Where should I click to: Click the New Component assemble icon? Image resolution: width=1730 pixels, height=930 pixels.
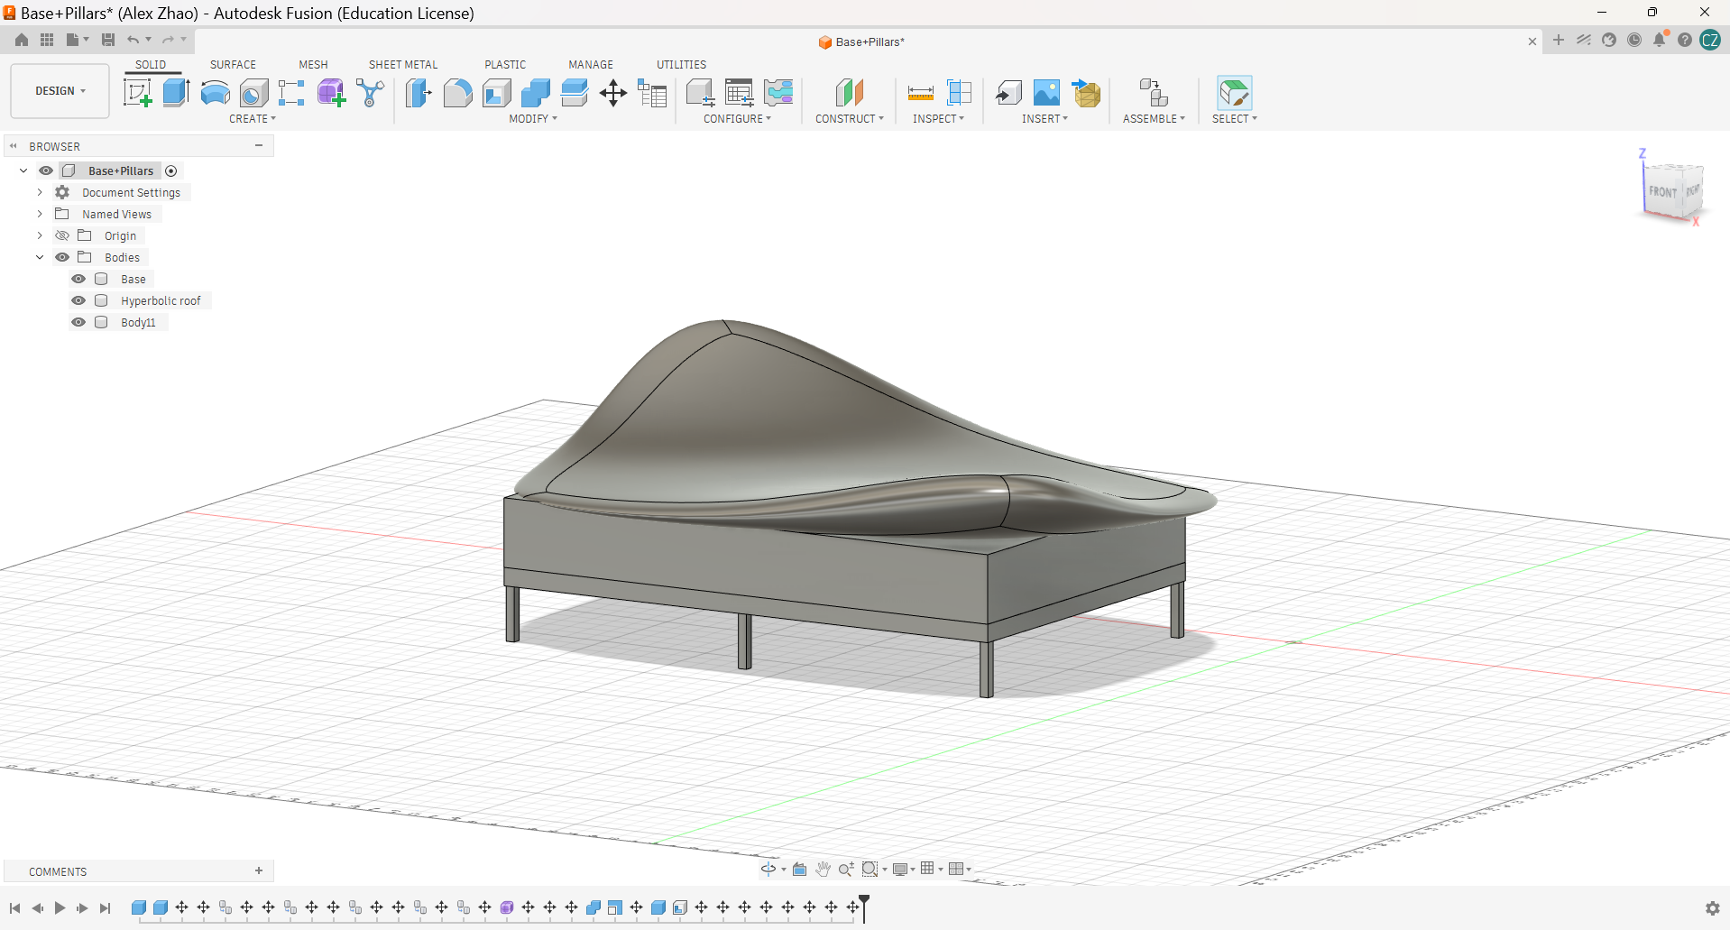tap(1154, 93)
